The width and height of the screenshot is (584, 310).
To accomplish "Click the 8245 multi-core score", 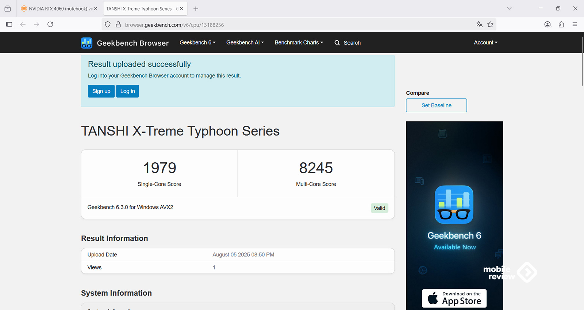I will click(316, 168).
